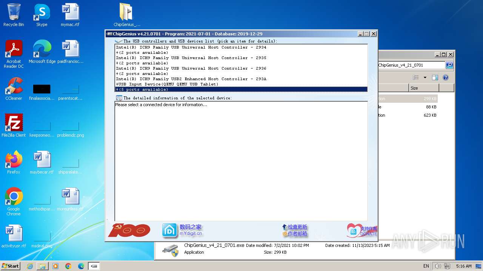Screen dimensions: 483x271
Task: Click the ChipGenius title bar icon
Action: pos(109,34)
